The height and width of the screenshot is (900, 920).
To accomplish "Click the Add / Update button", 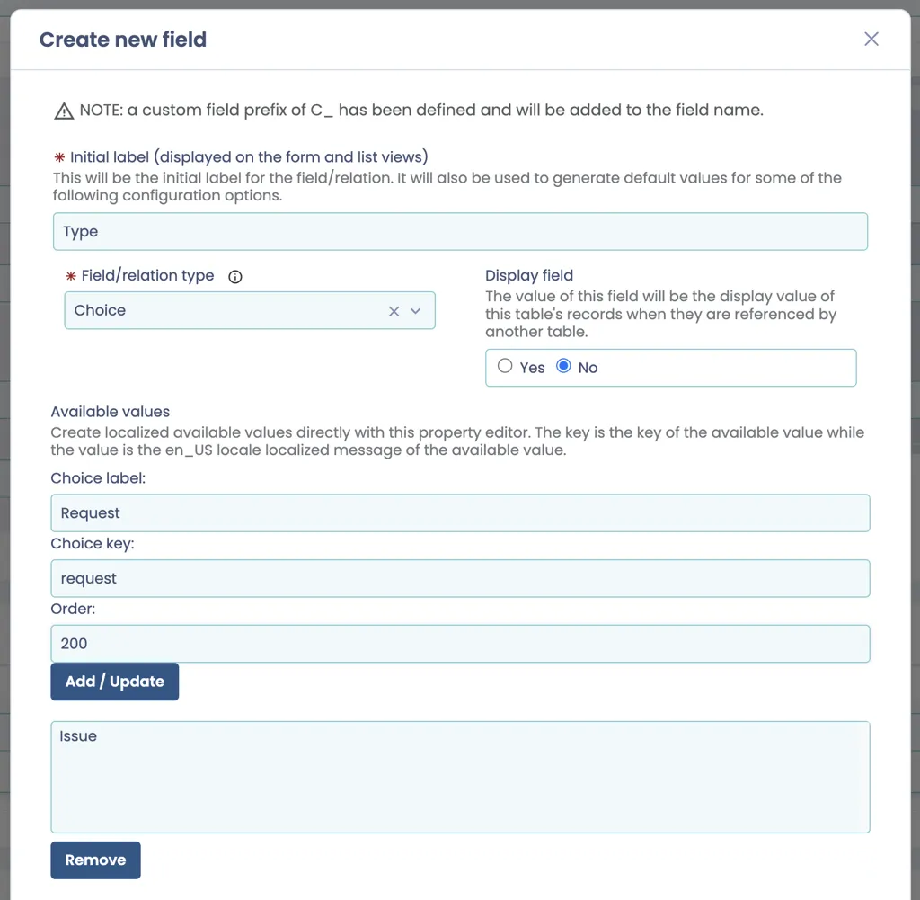I will coord(114,682).
